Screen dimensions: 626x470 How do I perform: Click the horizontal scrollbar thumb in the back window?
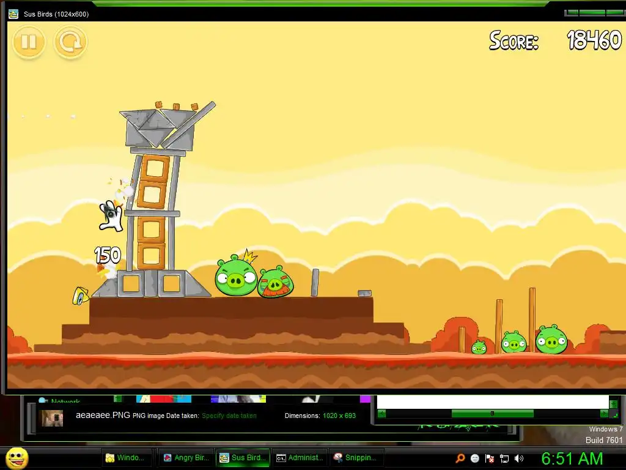492,414
